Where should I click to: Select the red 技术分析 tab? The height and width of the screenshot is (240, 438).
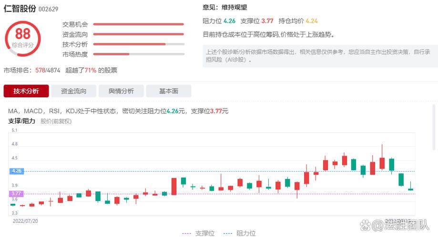pyautogui.click(x=26, y=91)
